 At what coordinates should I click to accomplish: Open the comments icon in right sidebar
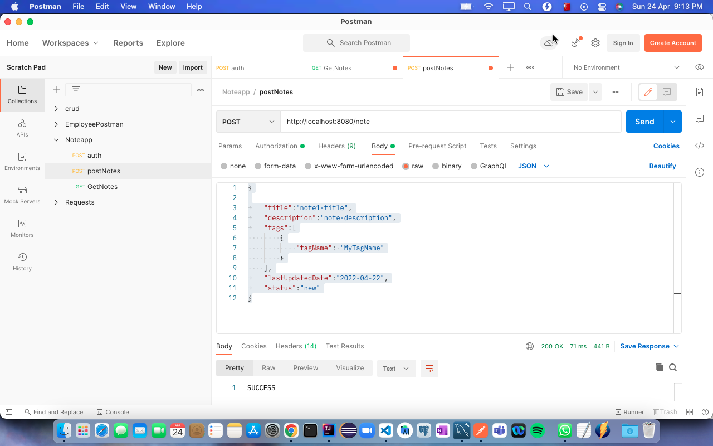tap(700, 119)
